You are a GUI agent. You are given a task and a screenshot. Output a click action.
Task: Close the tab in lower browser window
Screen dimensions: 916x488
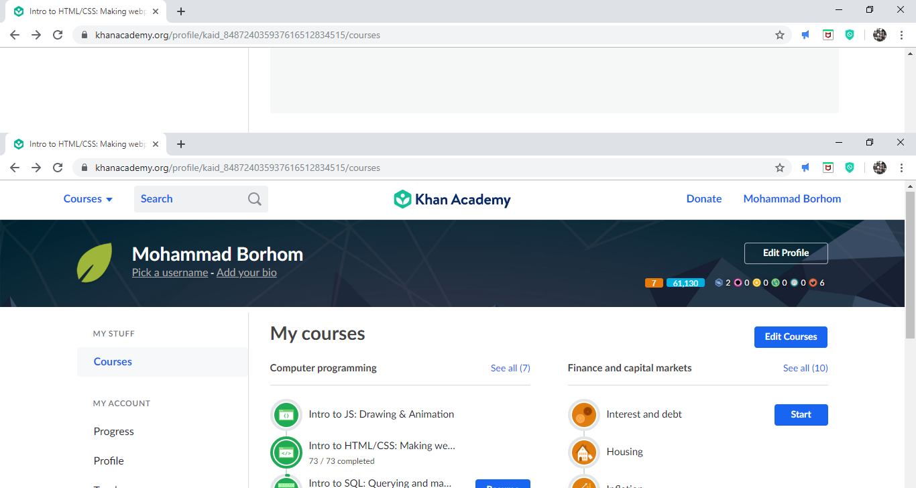click(x=156, y=144)
